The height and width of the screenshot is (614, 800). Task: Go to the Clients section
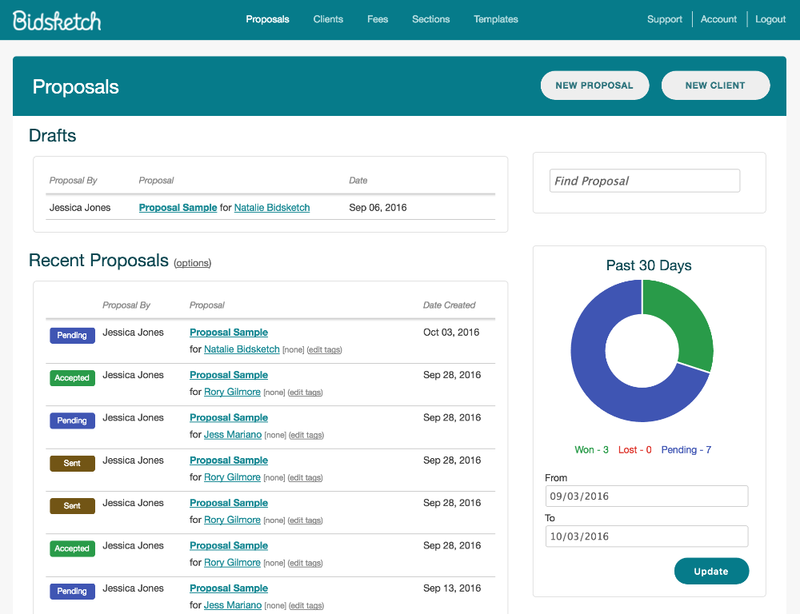(328, 18)
